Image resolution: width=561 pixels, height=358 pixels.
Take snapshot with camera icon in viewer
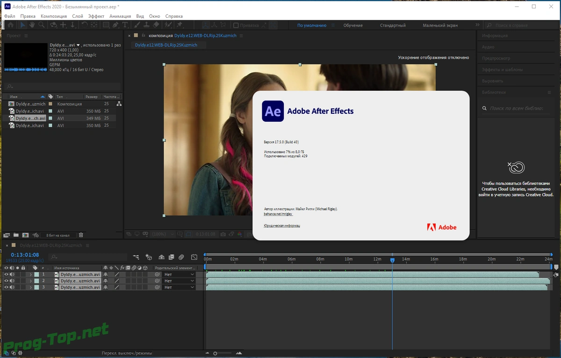point(223,234)
